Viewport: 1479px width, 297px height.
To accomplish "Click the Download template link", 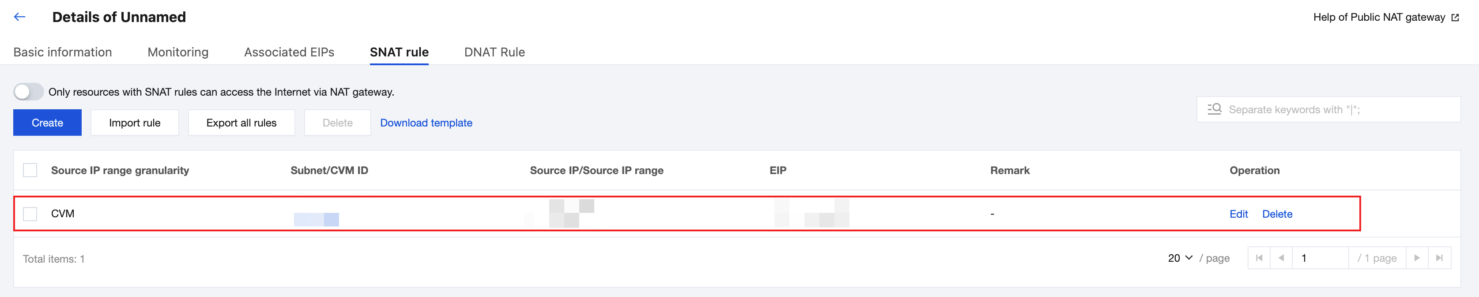I will (x=426, y=123).
